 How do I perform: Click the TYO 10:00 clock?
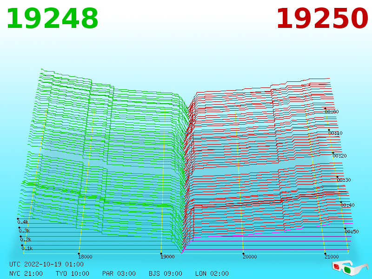pos(73,273)
